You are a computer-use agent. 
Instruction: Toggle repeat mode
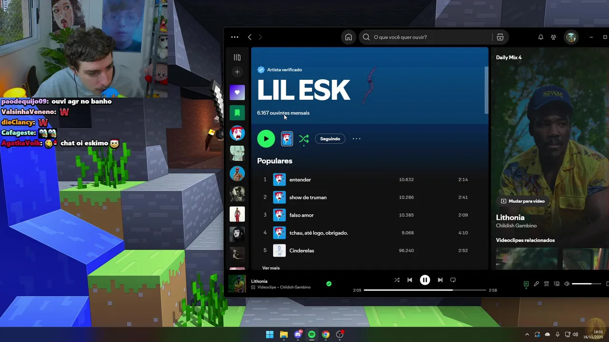[x=453, y=280]
